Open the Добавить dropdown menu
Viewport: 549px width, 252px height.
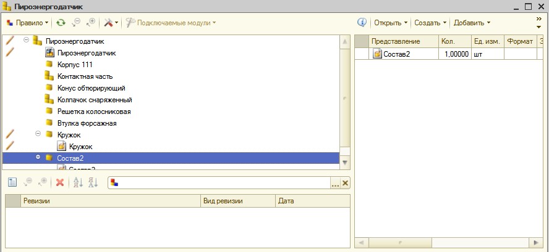(471, 23)
